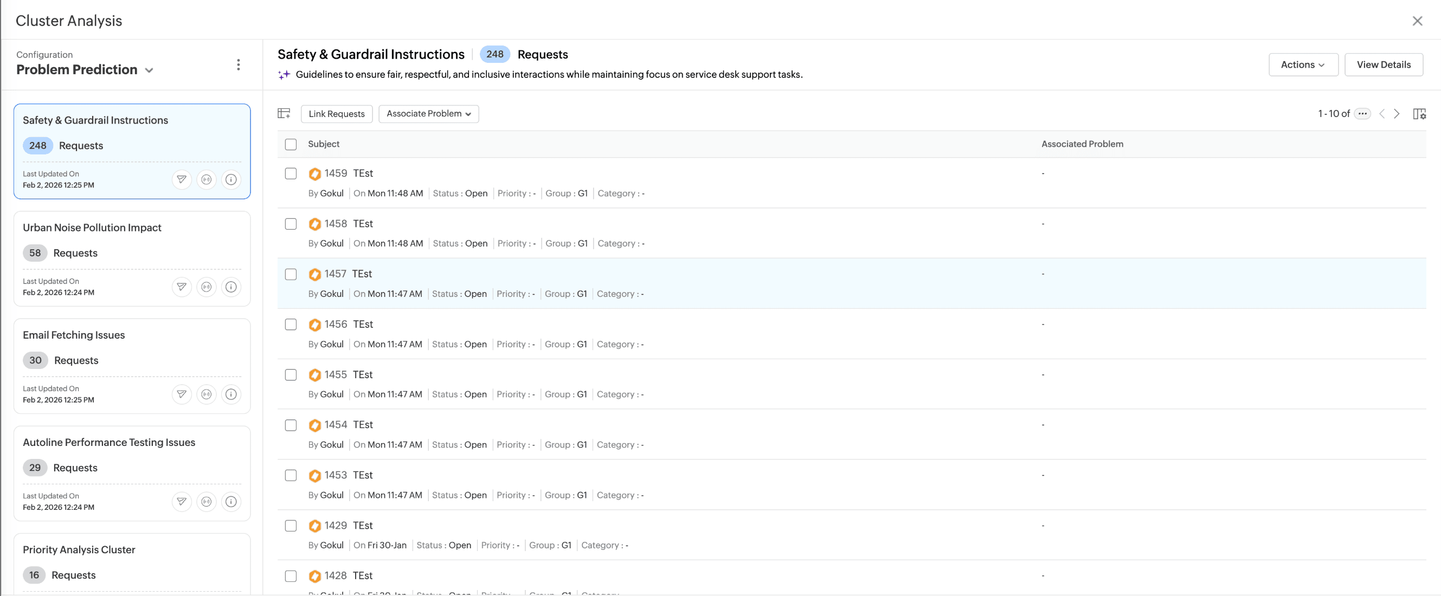Check the select-all checkbox in Subject header
Screen dimensions: 1441x596
click(x=291, y=144)
